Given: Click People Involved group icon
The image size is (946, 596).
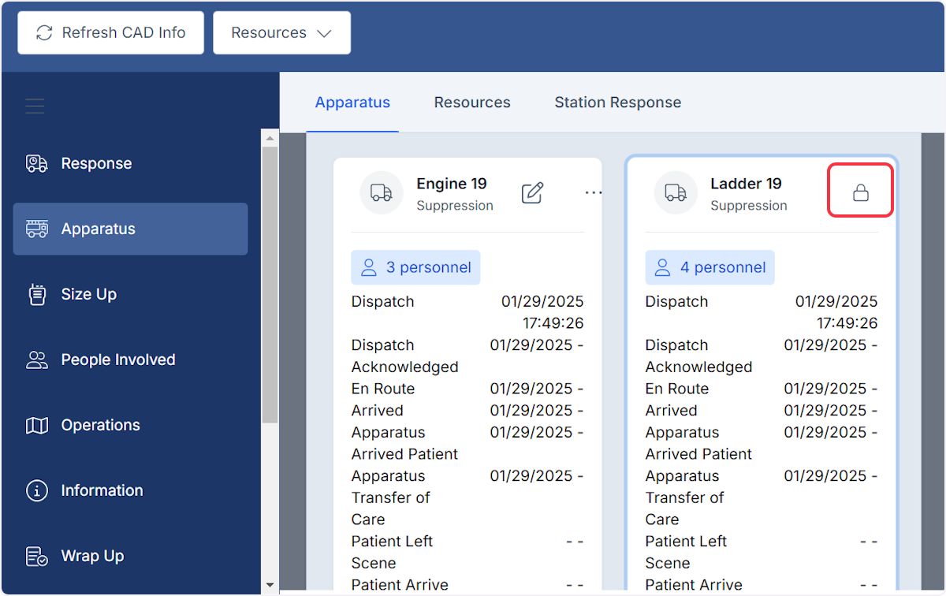Looking at the screenshot, I should point(37,360).
